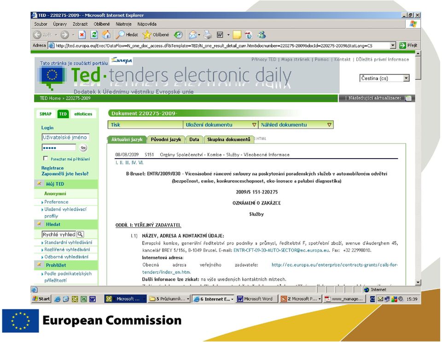
Task: Click the tray envelope mail icon
Action: click(380, 299)
